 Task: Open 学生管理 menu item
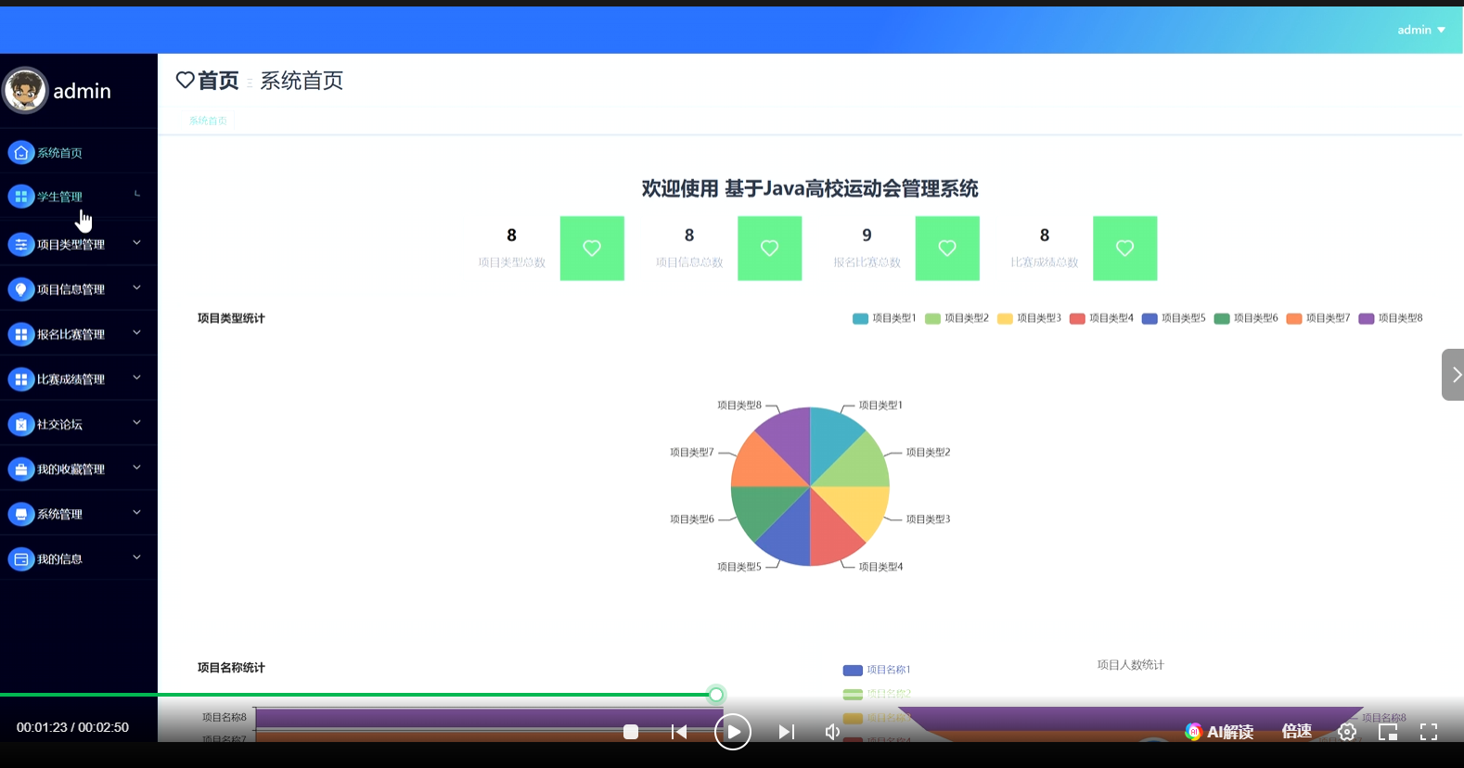pos(79,197)
